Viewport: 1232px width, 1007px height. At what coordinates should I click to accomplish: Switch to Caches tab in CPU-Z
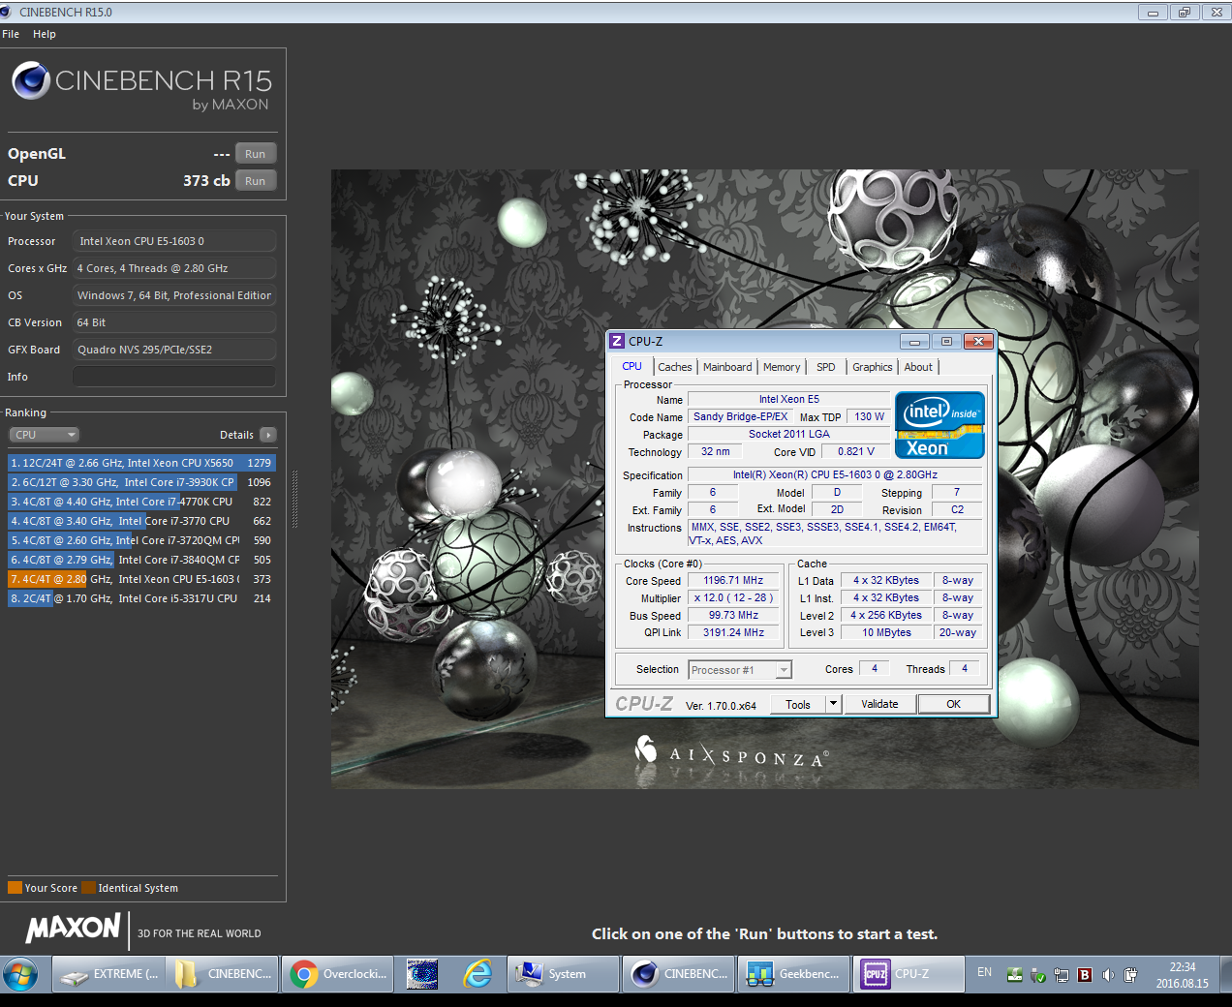675,367
